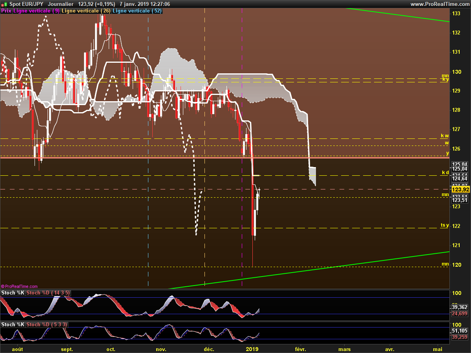
Task: Select the Ligne verticale (52) label
Action: [x=137, y=11]
